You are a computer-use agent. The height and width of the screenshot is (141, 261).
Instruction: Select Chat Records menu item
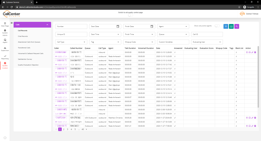23,36
